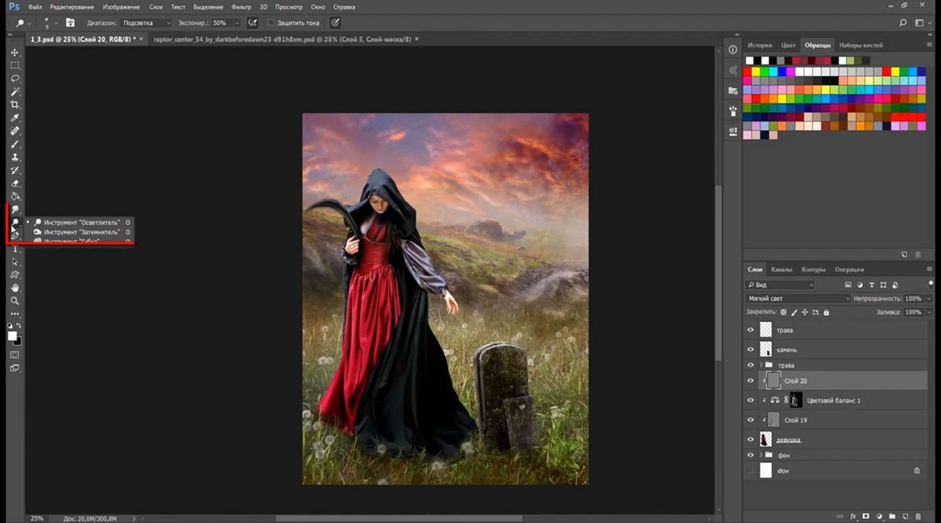This screenshot has height=523, width=941.
Task: Hide the камень layer
Action: click(751, 349)
